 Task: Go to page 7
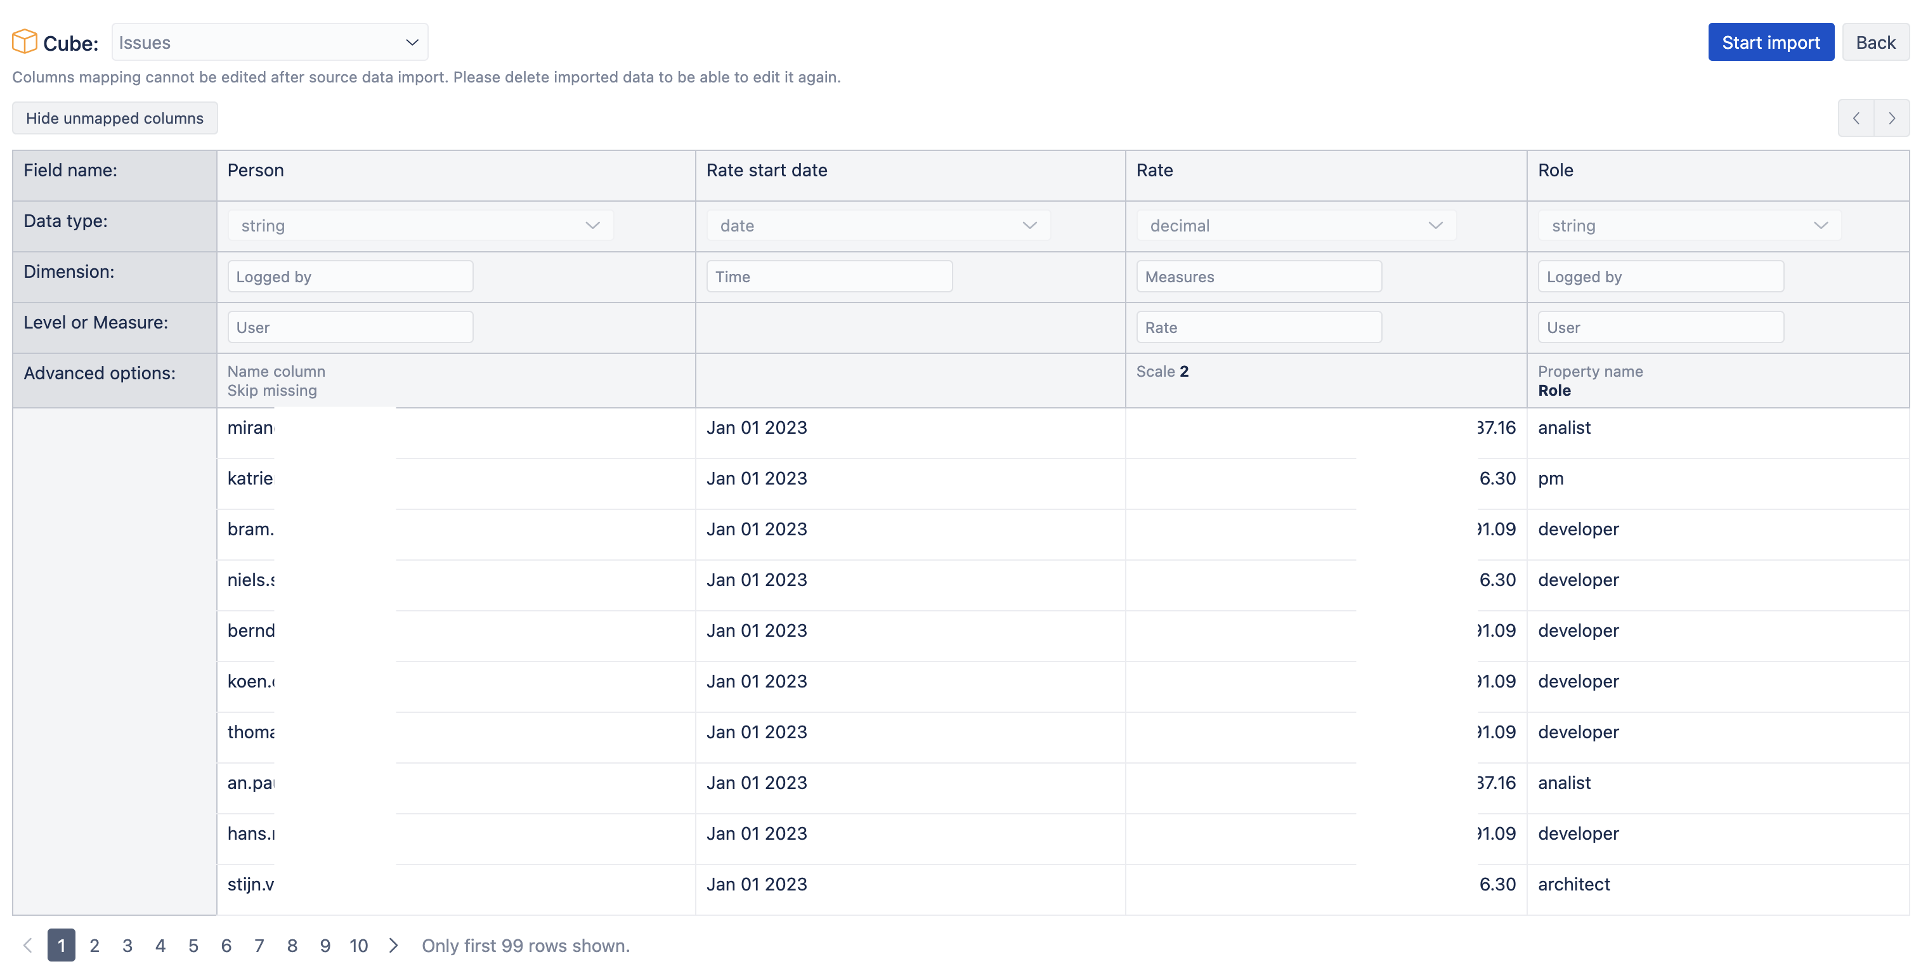pos(259,945)
